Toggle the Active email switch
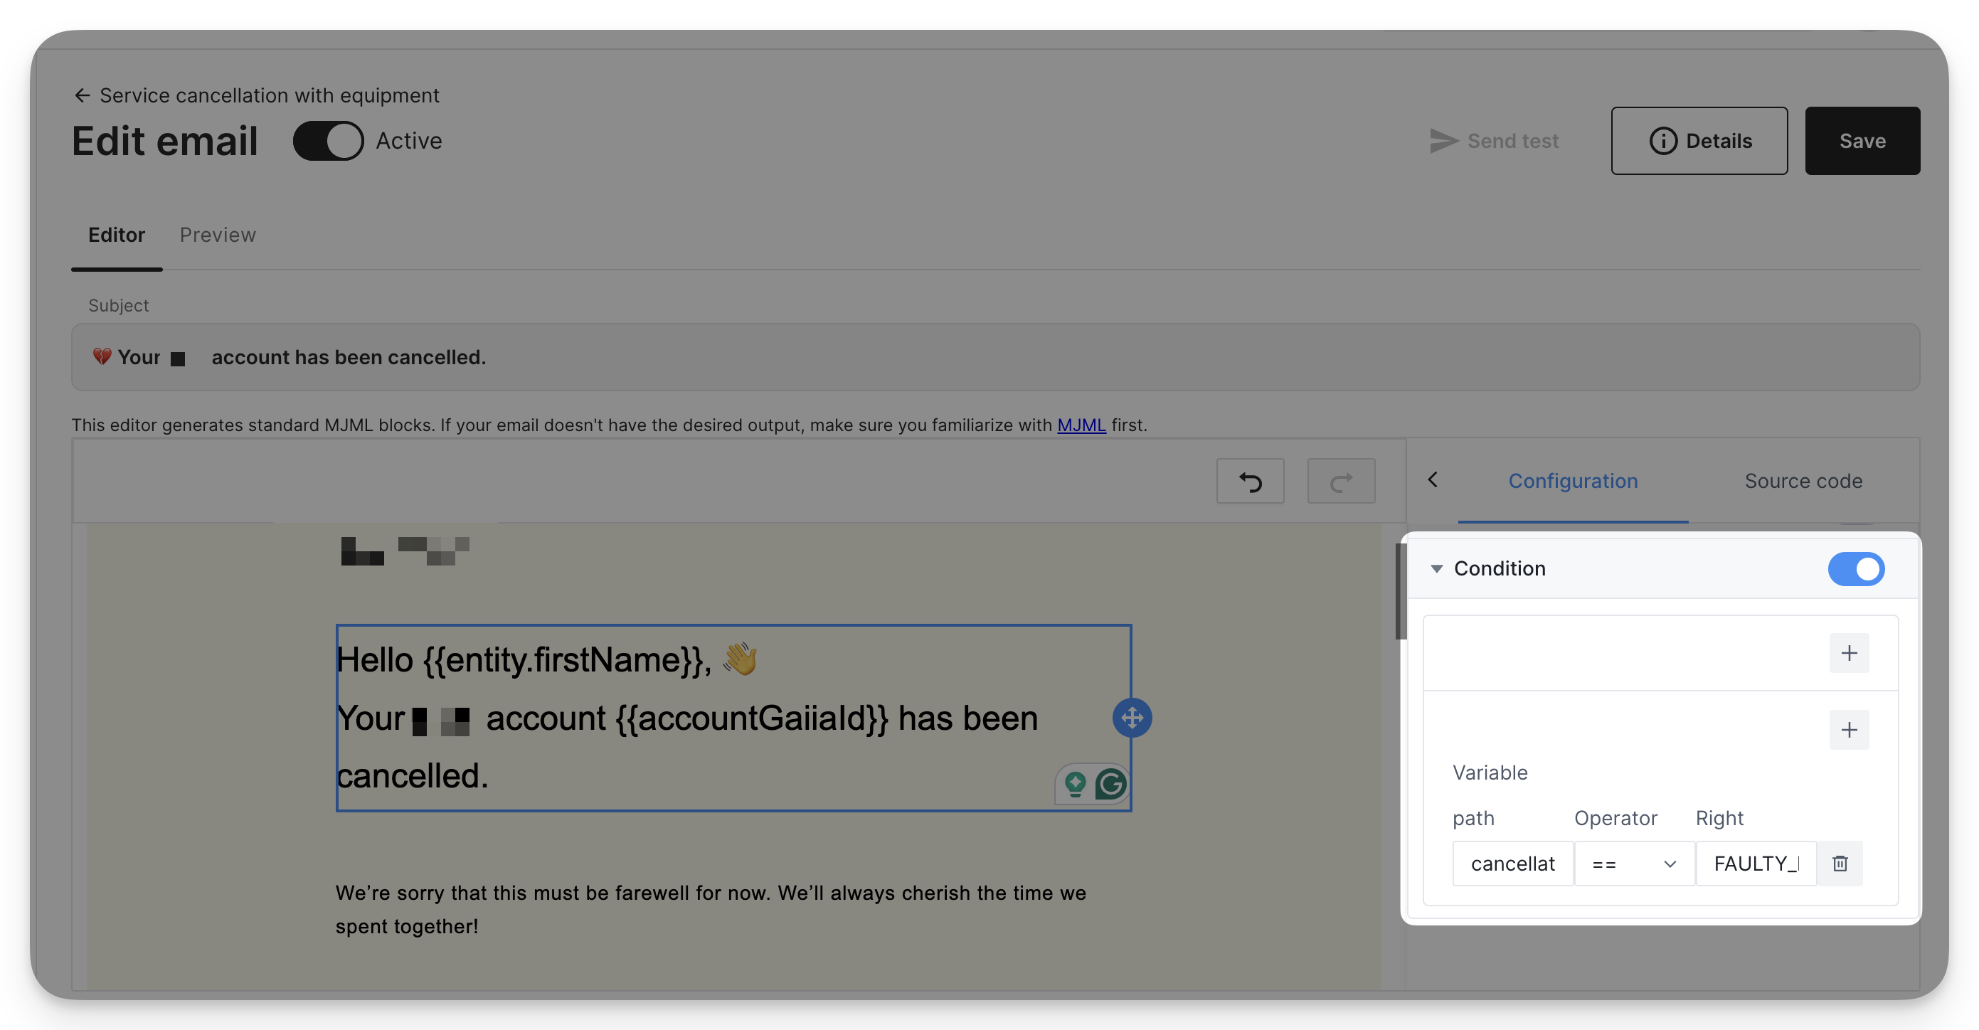The image size is (1979, 1030). tap(328, 141)
